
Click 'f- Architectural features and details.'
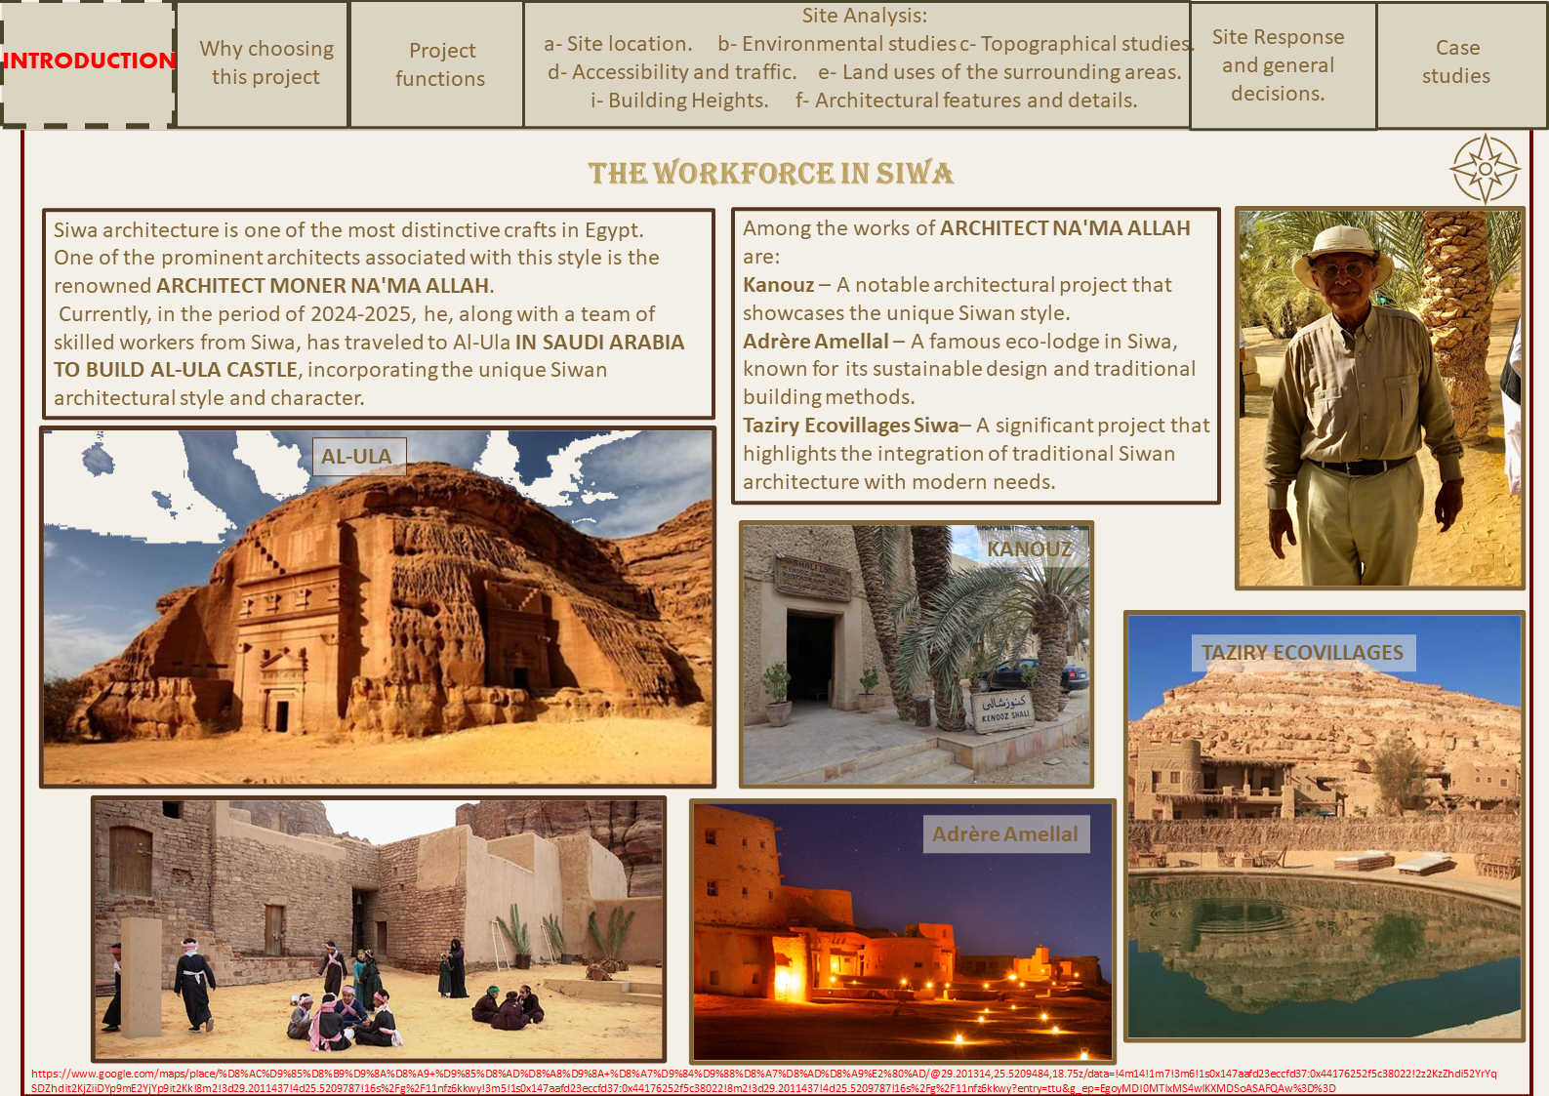pos(966,101)
